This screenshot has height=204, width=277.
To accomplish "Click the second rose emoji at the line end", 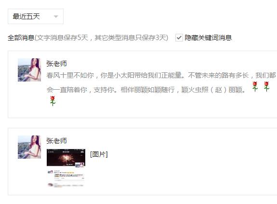I will (266, 86).
